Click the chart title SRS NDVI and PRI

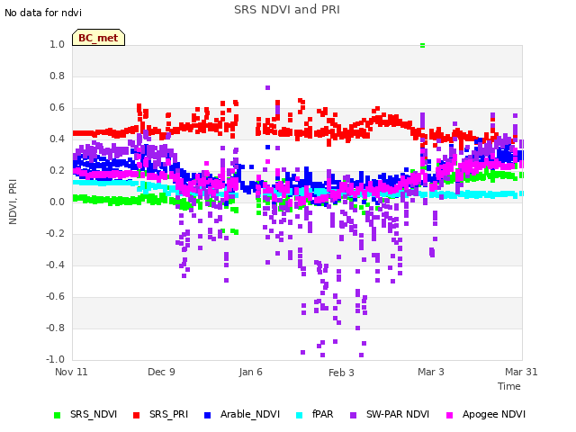[x=287, y=10]
